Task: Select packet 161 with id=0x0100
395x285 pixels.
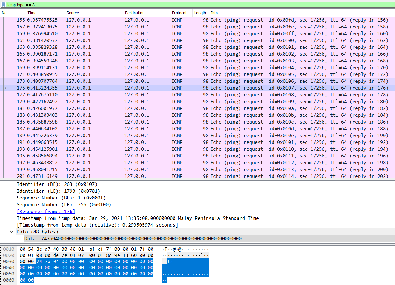Action: (x=197, y=40)
